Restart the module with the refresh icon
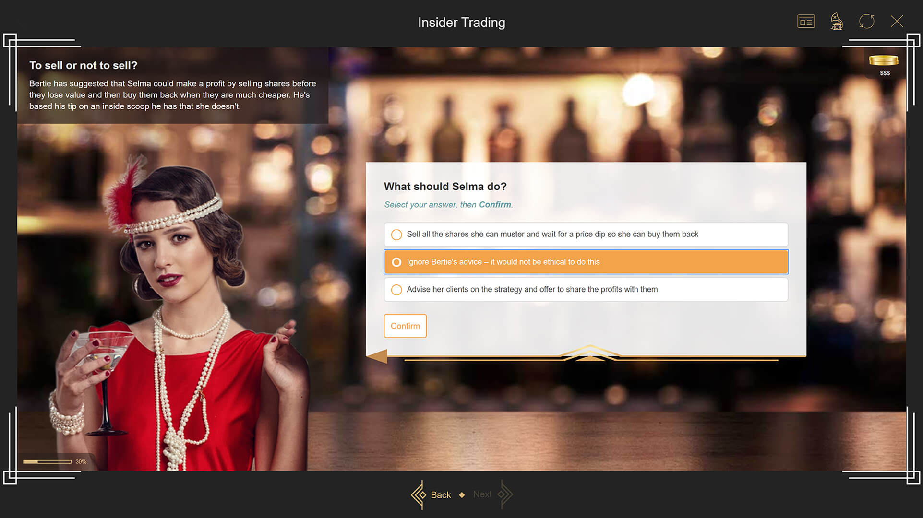This screenshot has width=923, height=518. click(x=866, y=21)
